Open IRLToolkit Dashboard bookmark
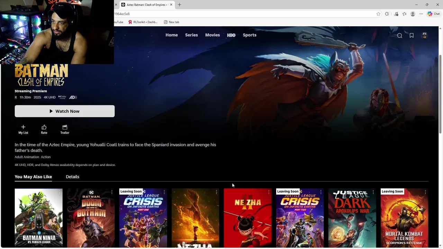The width and height of the screenshot is (443, 249). point(143,22)
